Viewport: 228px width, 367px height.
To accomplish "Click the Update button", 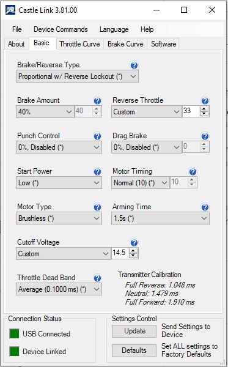I will (x=134, y=331).
